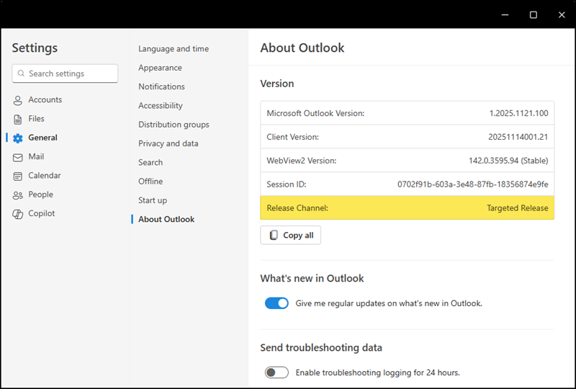Click the Microsoft Outlook Version label
The width and height of the screenshot is (576, 389).
coord(315,113)
